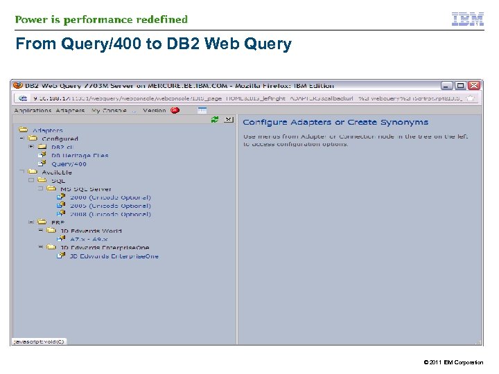Open the 2000 (Unicode Optional) link
The image size is (499, 374).
[x=110, y=197]
